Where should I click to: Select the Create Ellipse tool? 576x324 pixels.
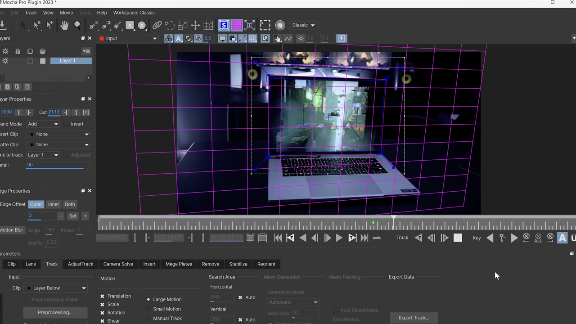click(142, 25)
